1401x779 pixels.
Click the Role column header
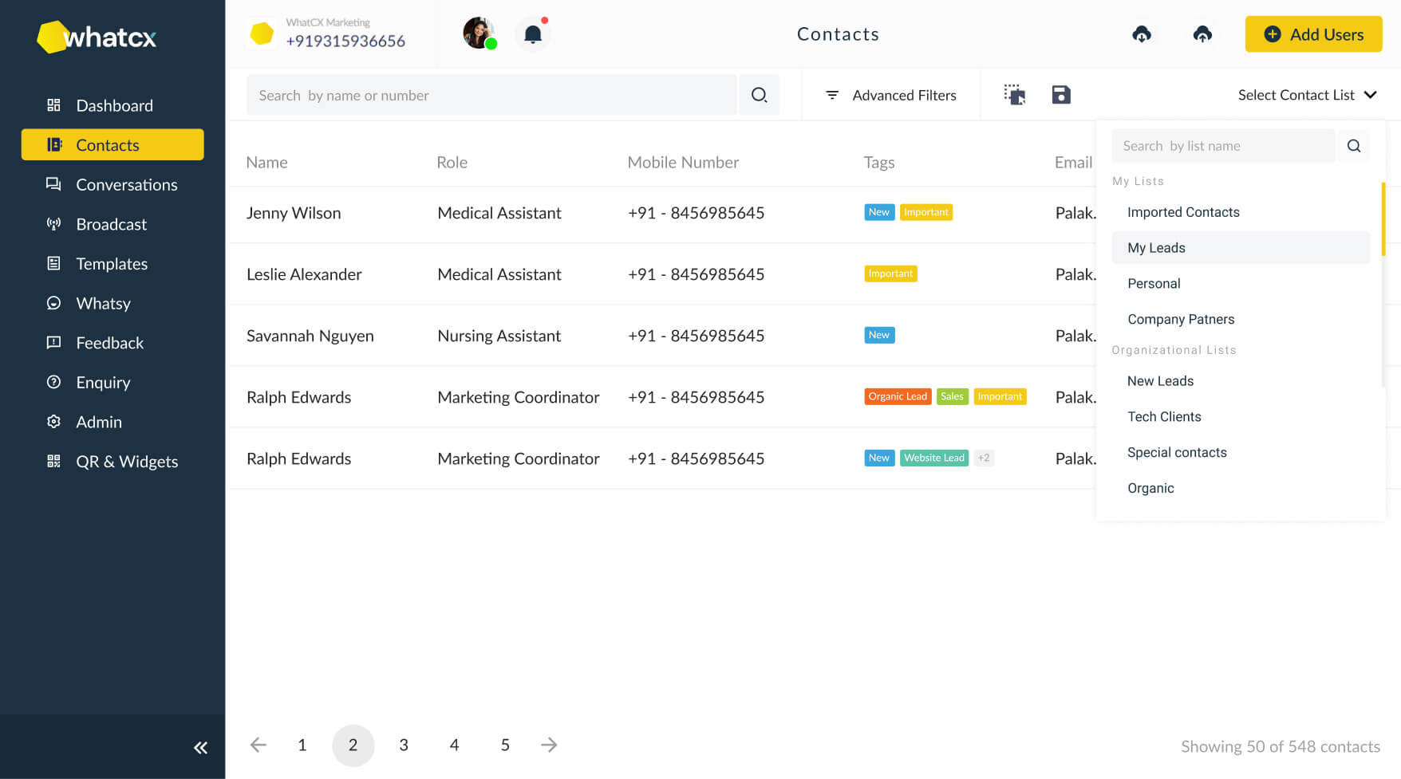pyautogui.click(x=452, y=162)
